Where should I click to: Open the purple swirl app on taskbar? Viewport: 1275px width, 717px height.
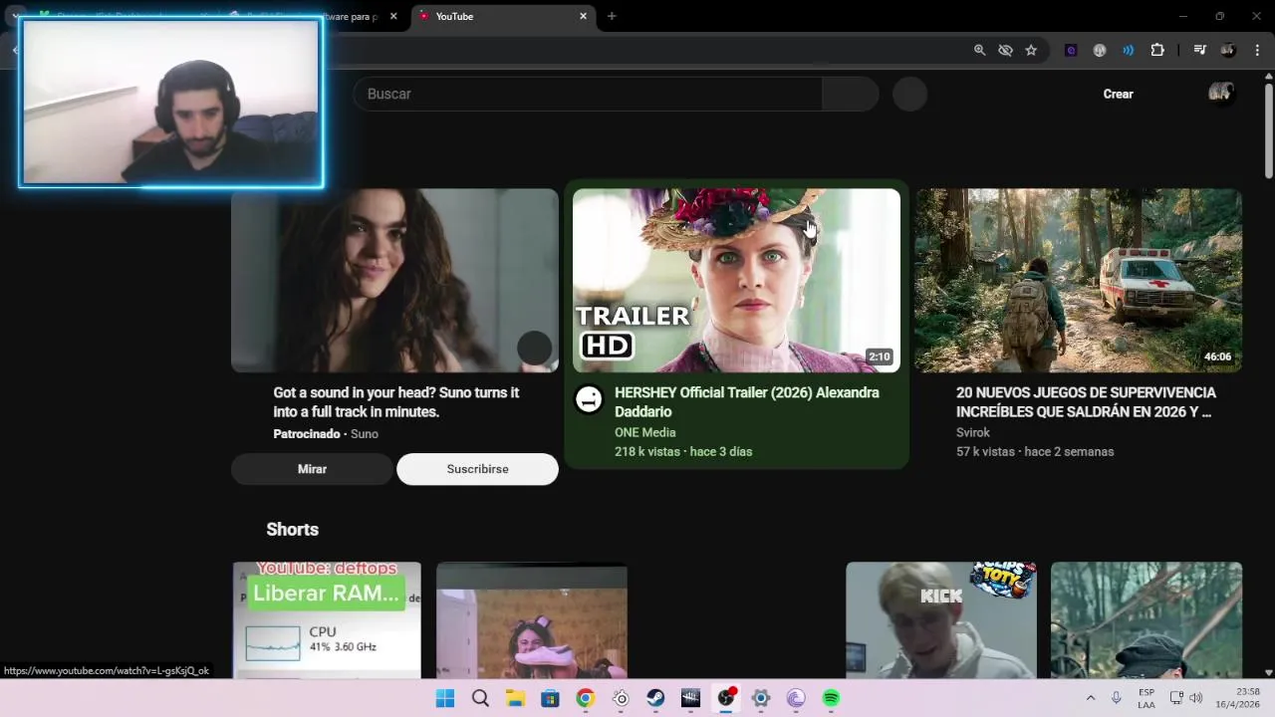click(x=796, y=698)
